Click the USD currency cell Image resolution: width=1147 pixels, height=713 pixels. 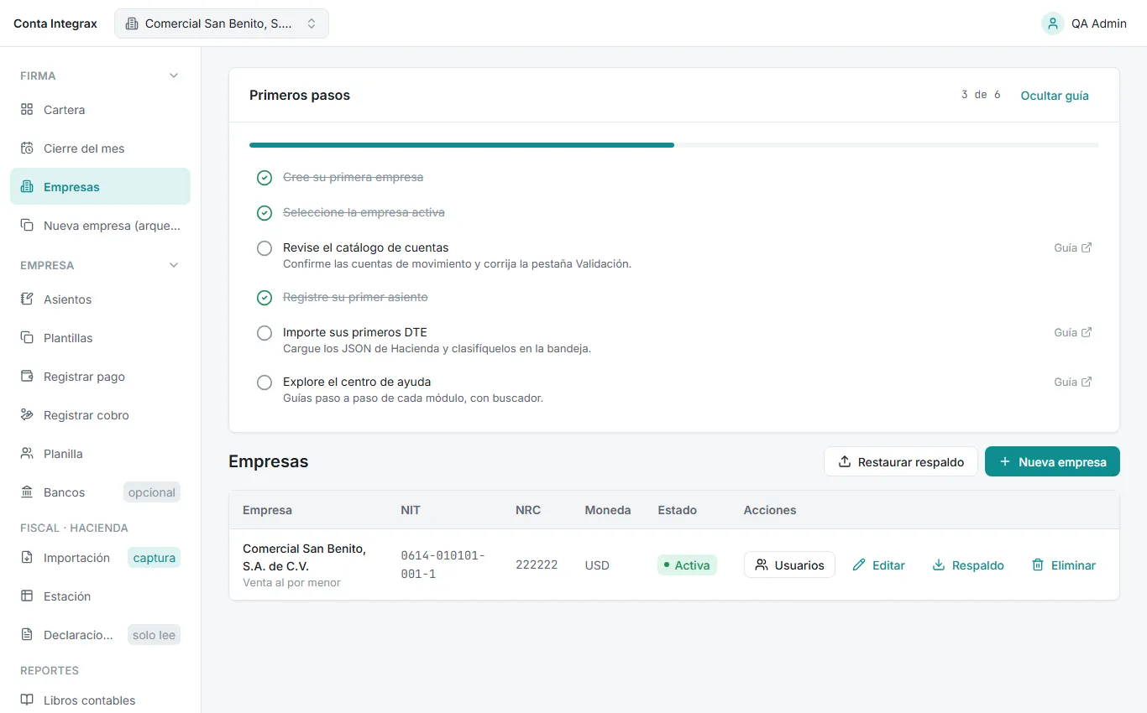597,565
